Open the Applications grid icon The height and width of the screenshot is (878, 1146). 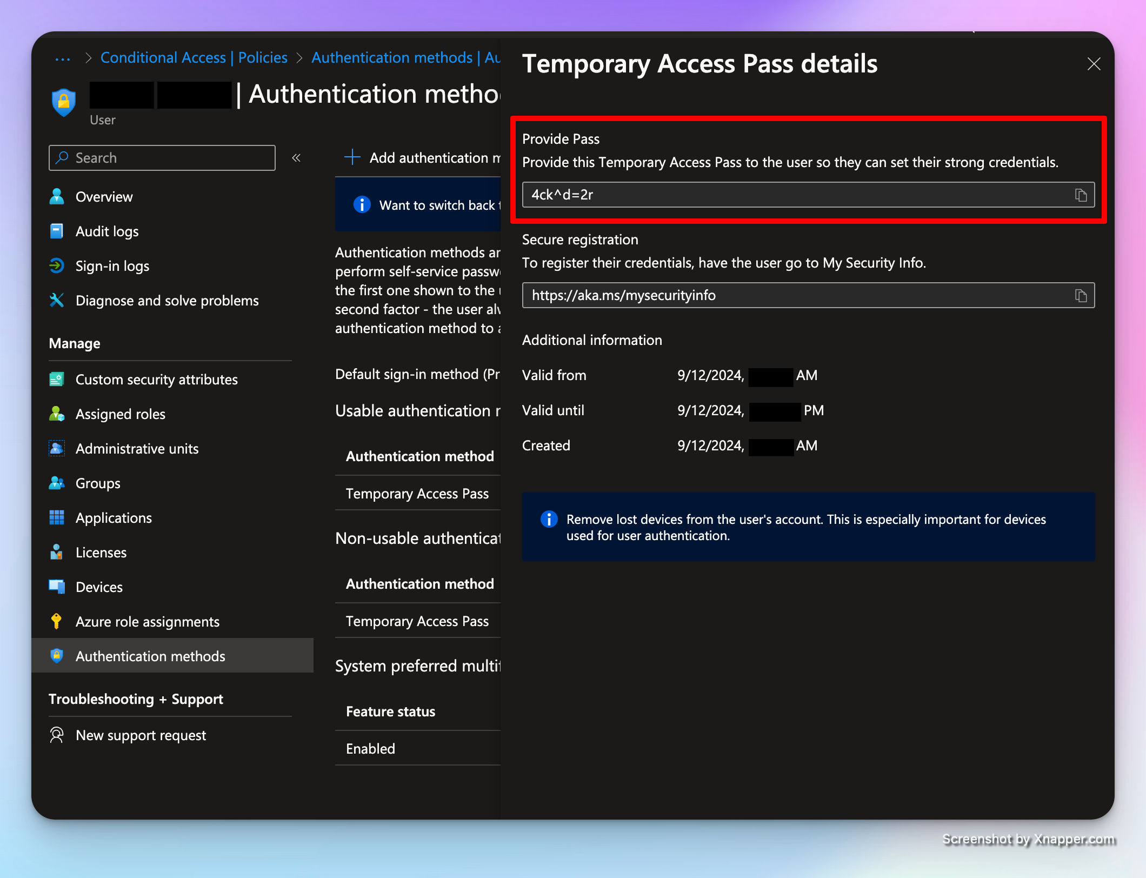pyautogui.click(x=57, y=518)
